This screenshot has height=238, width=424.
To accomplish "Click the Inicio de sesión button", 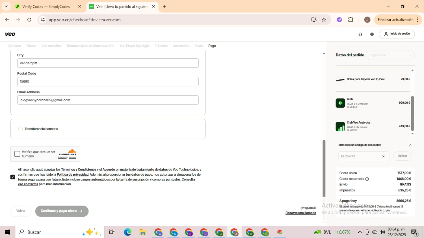I will tap(397, 34).
